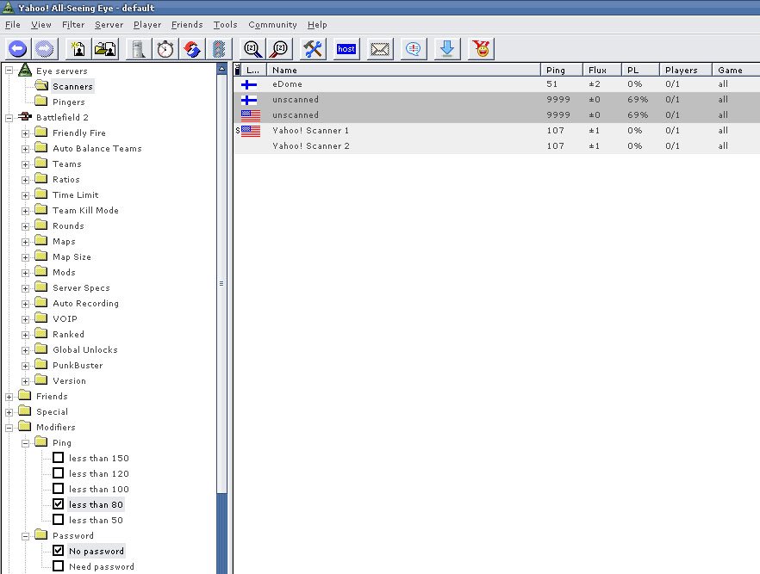Uncheck the less than 80 ping box
This screenshot has height=574, width=760.
pos(59,503)
